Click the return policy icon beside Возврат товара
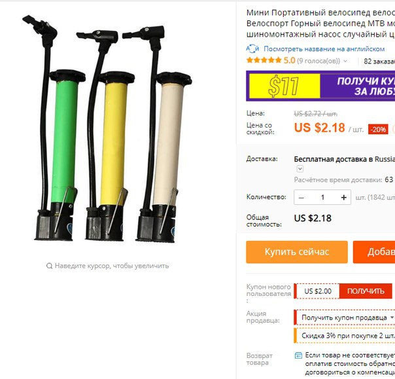Image resolution: width=395 pixels, height=379 pixels. click(x=298, y=355)
